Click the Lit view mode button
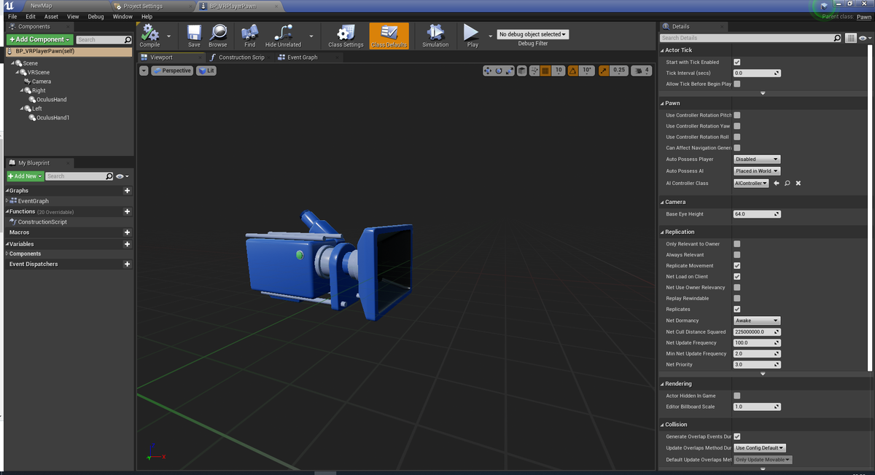875x475 pixels. click(x=206, y=71)
